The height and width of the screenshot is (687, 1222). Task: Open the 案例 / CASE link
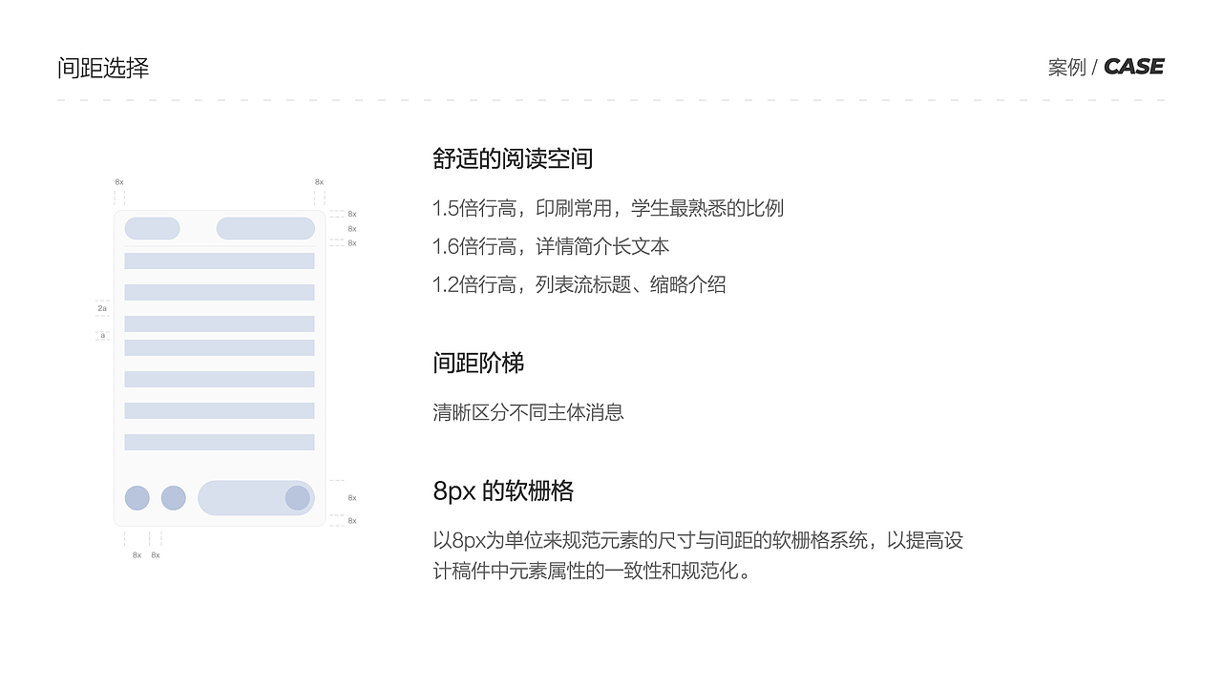[1106, 67]
